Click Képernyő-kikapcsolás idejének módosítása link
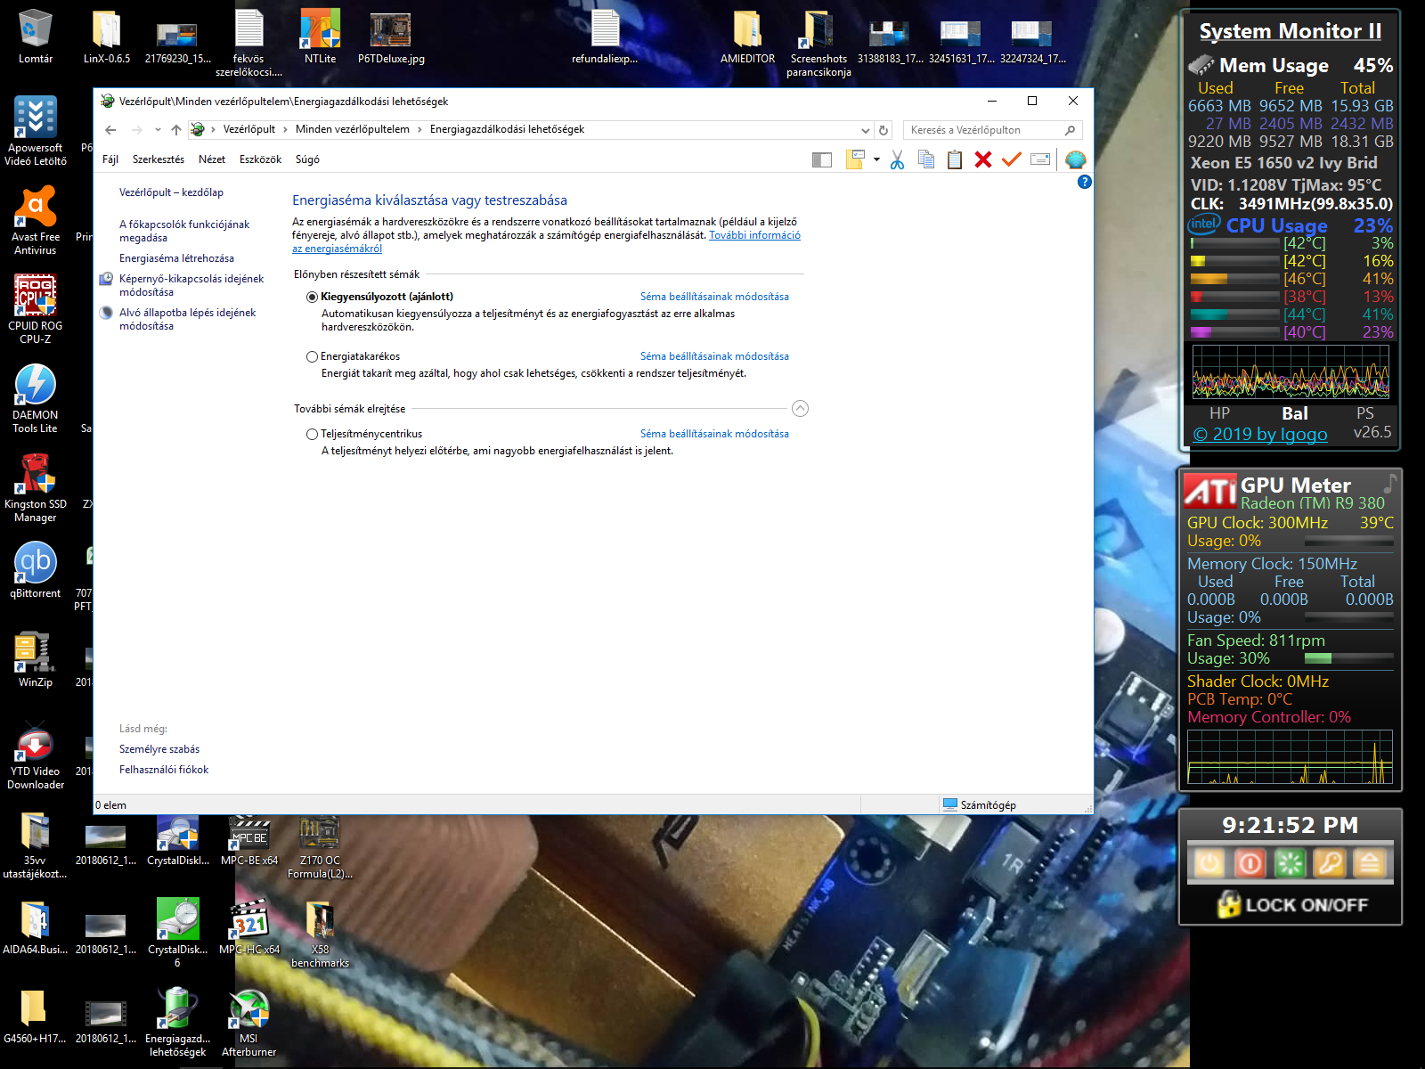The height and width of the screenshot is (1069, 1425). [191, 285]
